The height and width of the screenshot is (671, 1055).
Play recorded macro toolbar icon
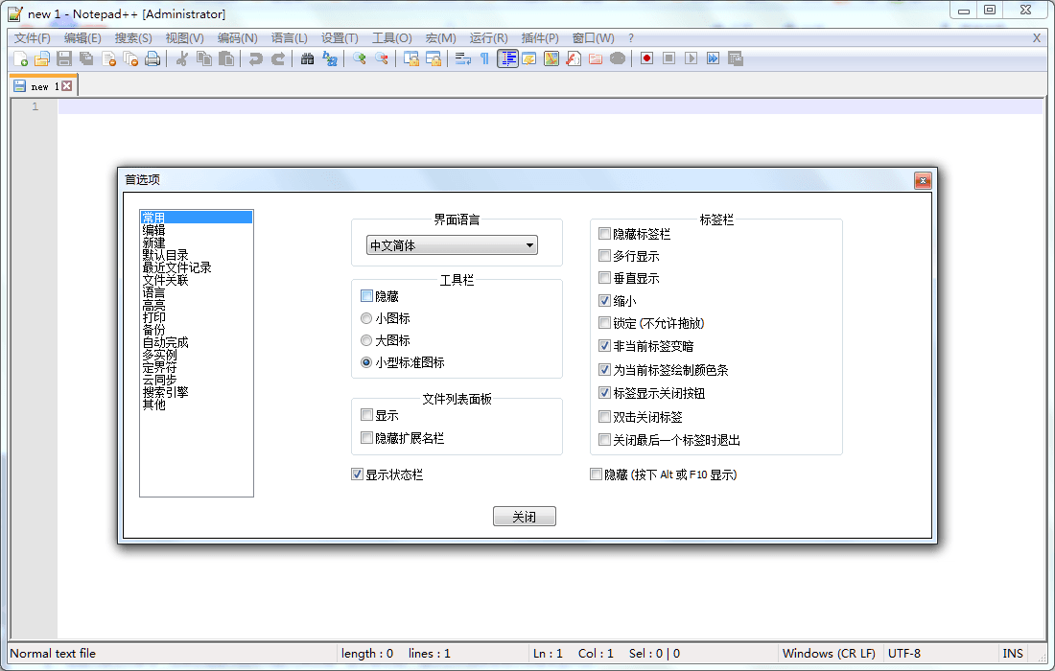[x=691, y=59]
